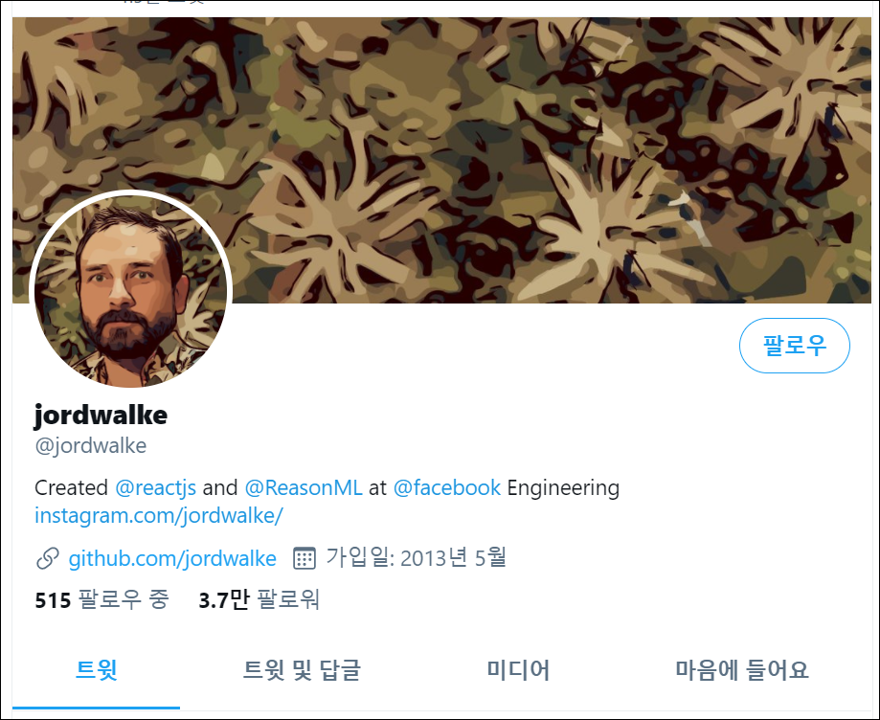
Task: Open the camouflage header banner image
Action: [x=441, y=160]
